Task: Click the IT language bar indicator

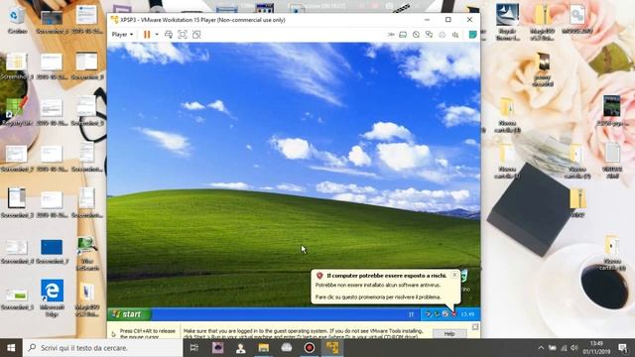Action: point(411,314)
